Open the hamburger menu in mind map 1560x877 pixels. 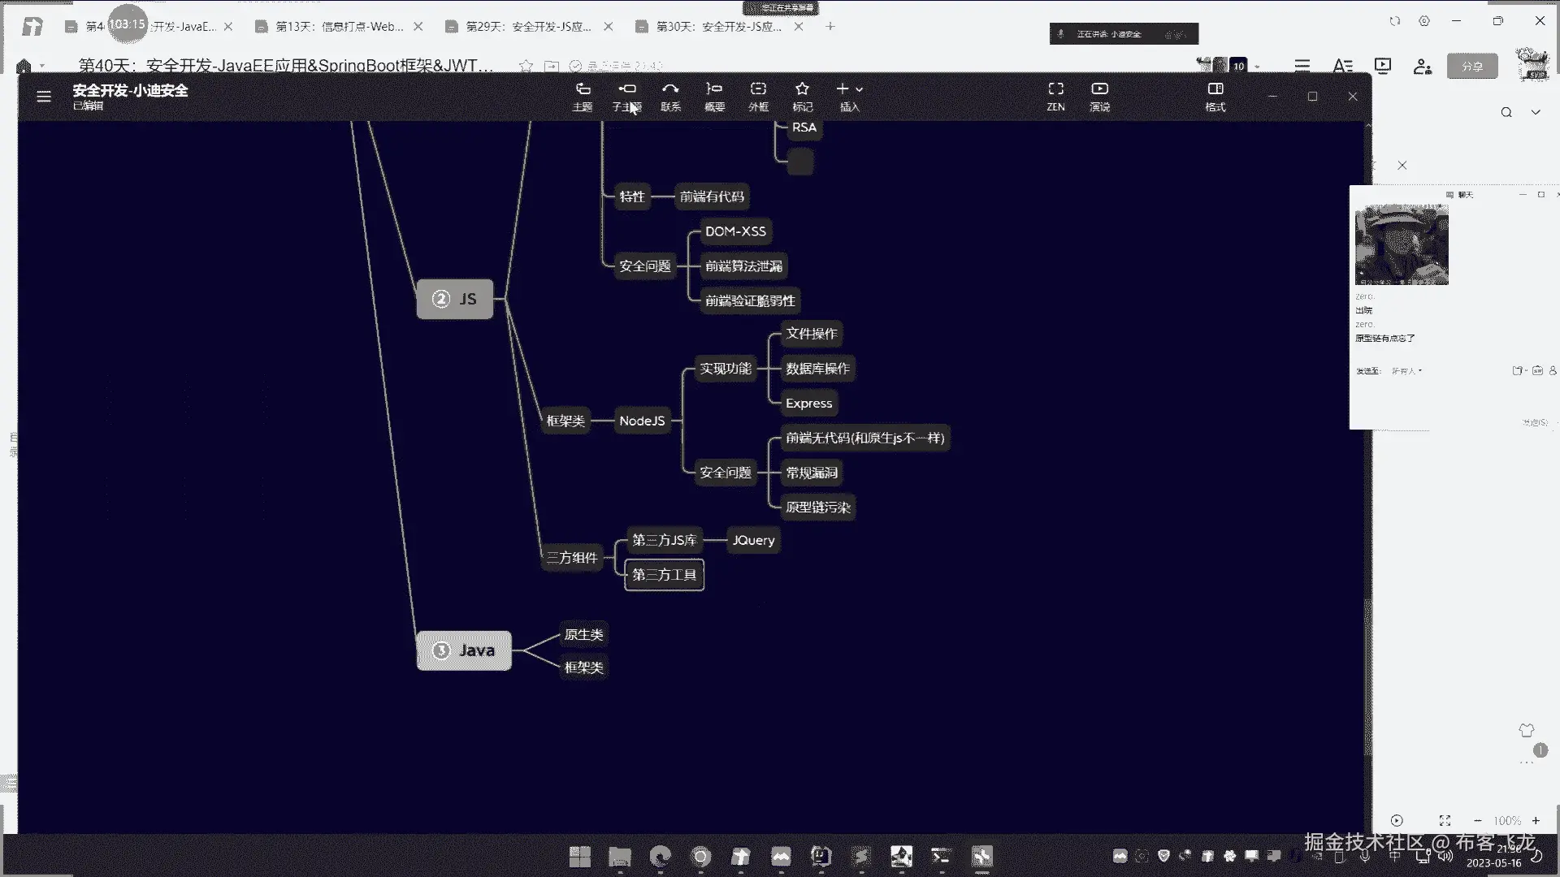click(44, 97)
